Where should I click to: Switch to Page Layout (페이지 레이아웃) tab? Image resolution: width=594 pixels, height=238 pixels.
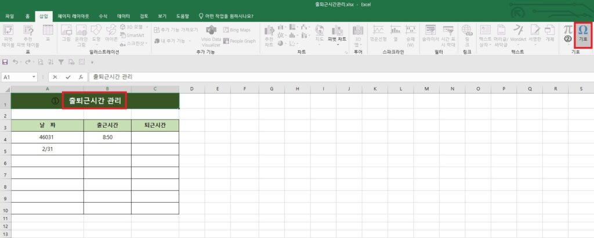[73, 16]
